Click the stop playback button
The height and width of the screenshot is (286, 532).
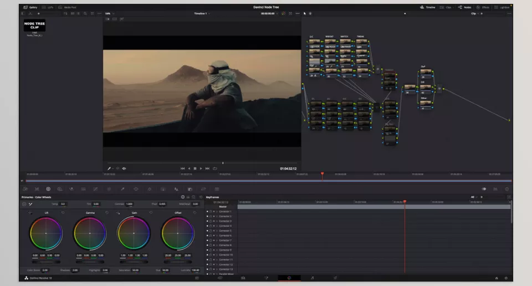[x=195, y=168]
